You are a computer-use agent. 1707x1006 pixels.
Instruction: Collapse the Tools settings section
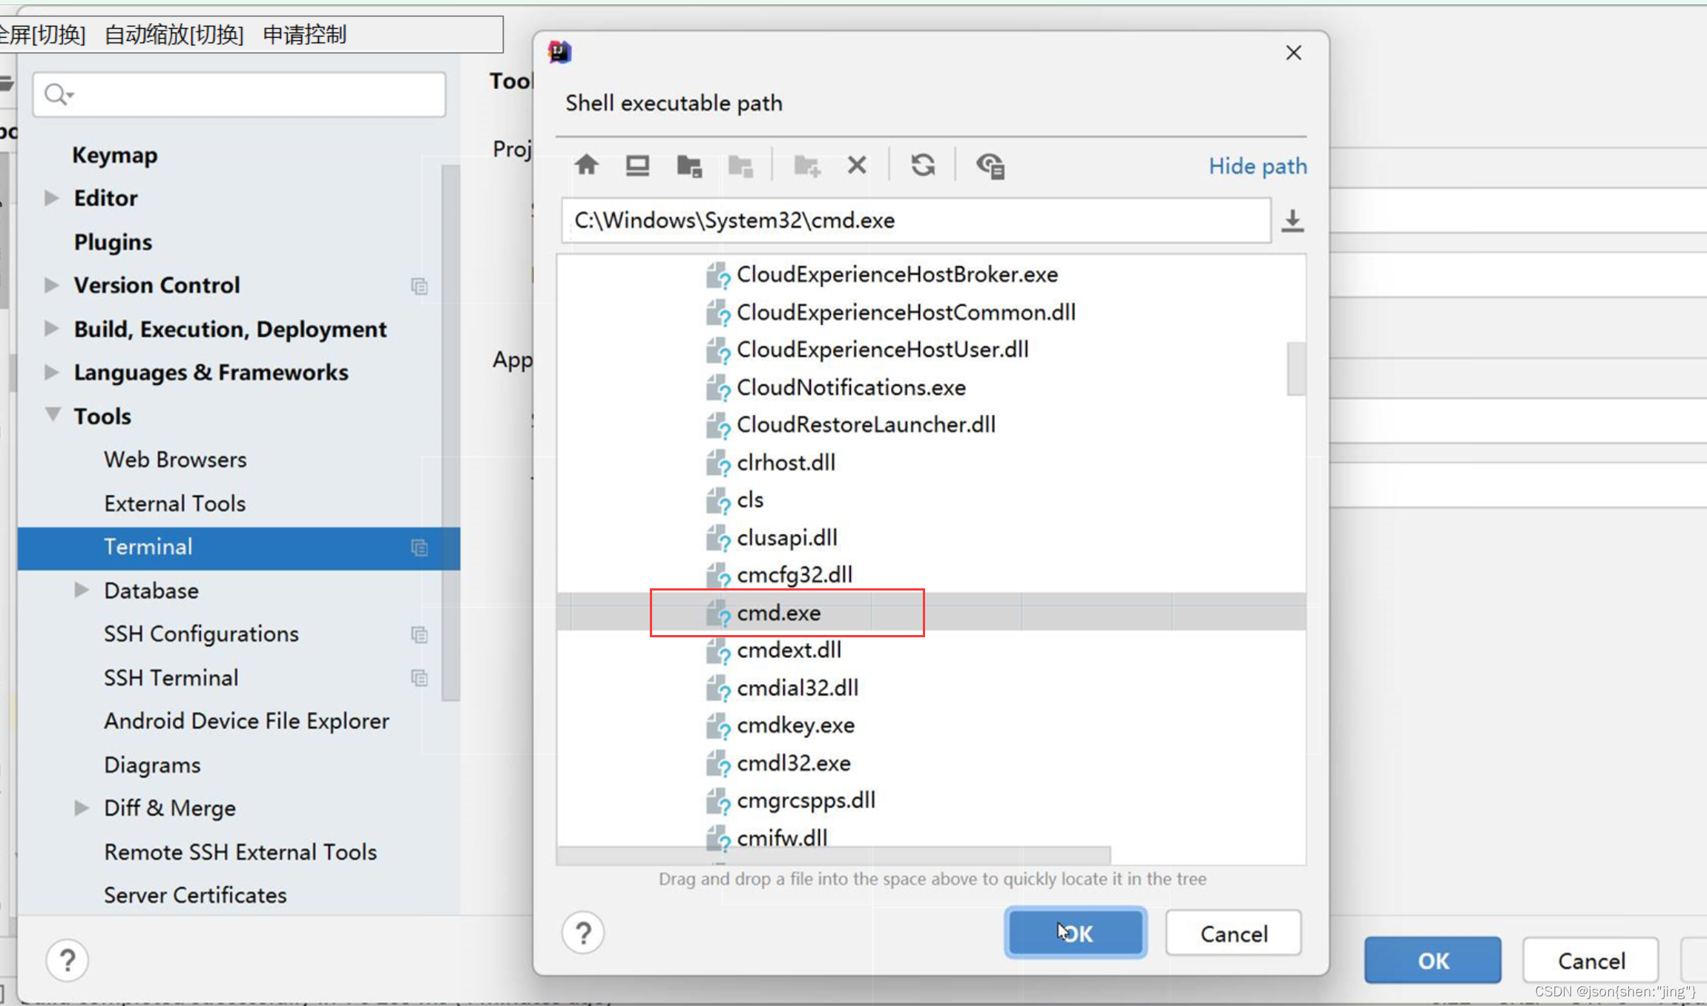[50, 415]
